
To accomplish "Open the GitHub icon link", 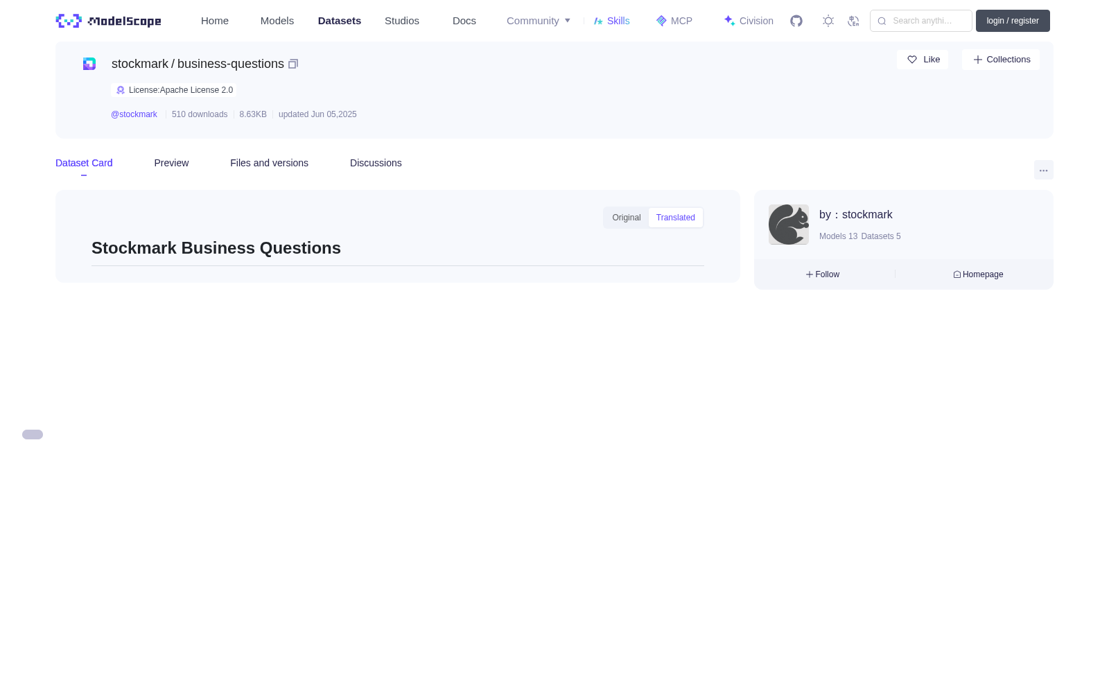I will pyautogui.click(x=796, y=21).
